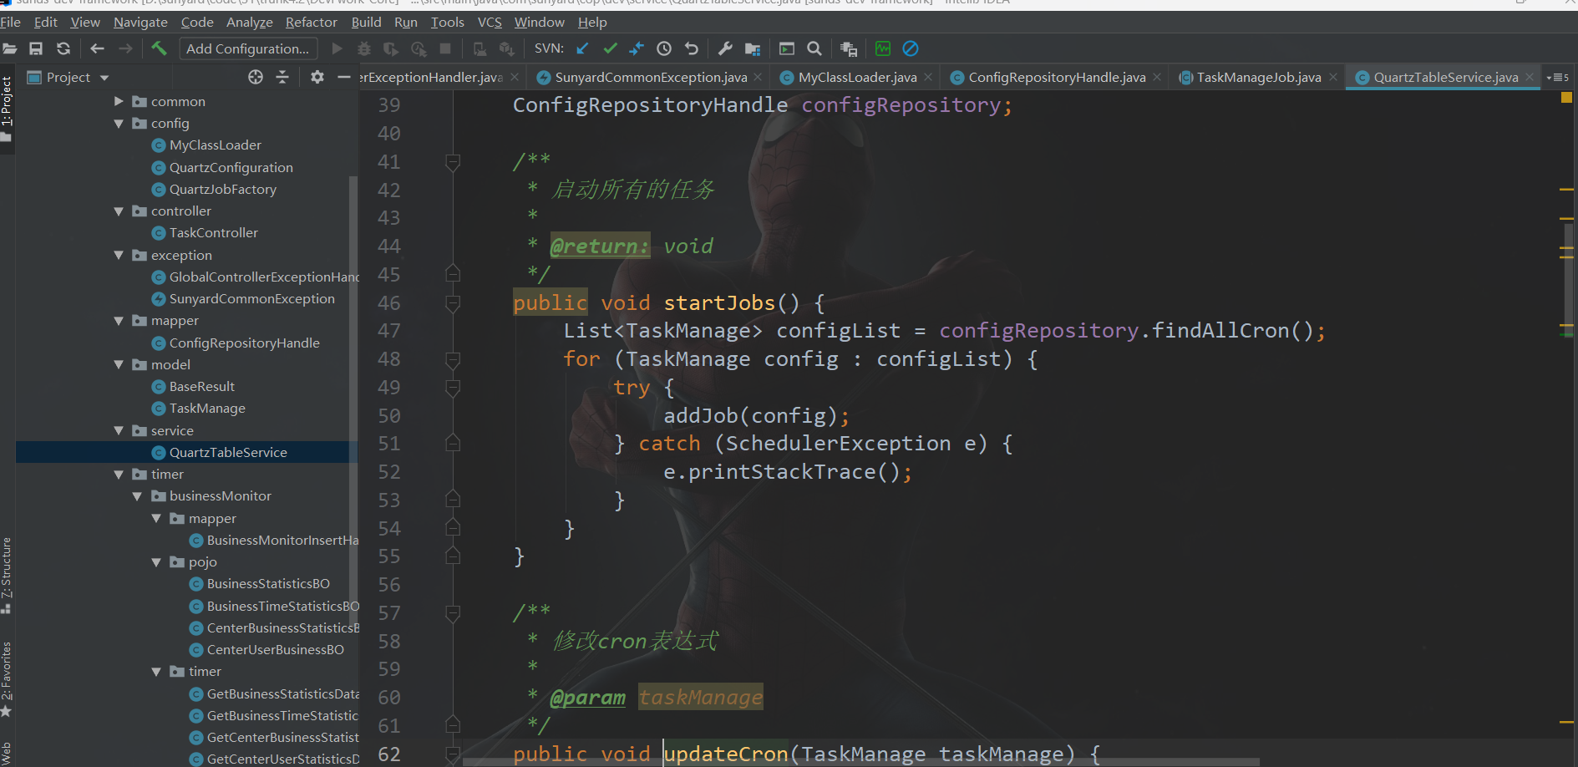Open the VCS menu

(490, 22)
